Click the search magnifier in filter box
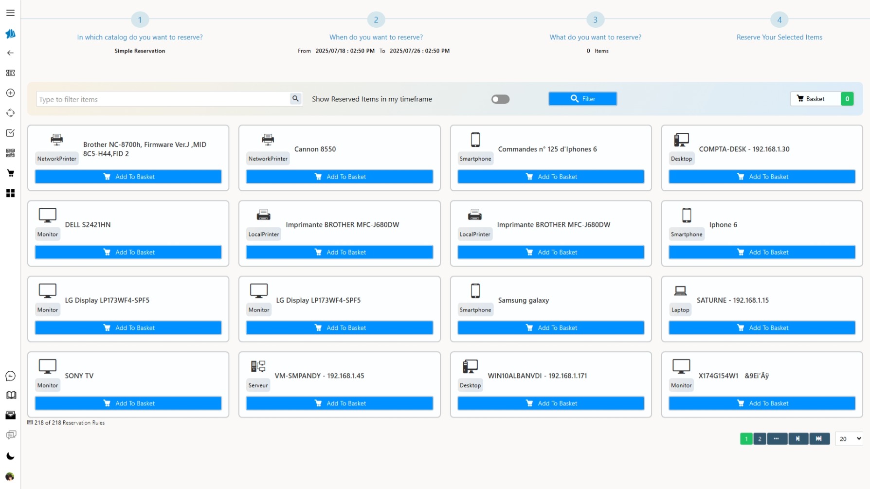This screenshot has height=489, width=870. pyautogui.click(x=295, y=99)
